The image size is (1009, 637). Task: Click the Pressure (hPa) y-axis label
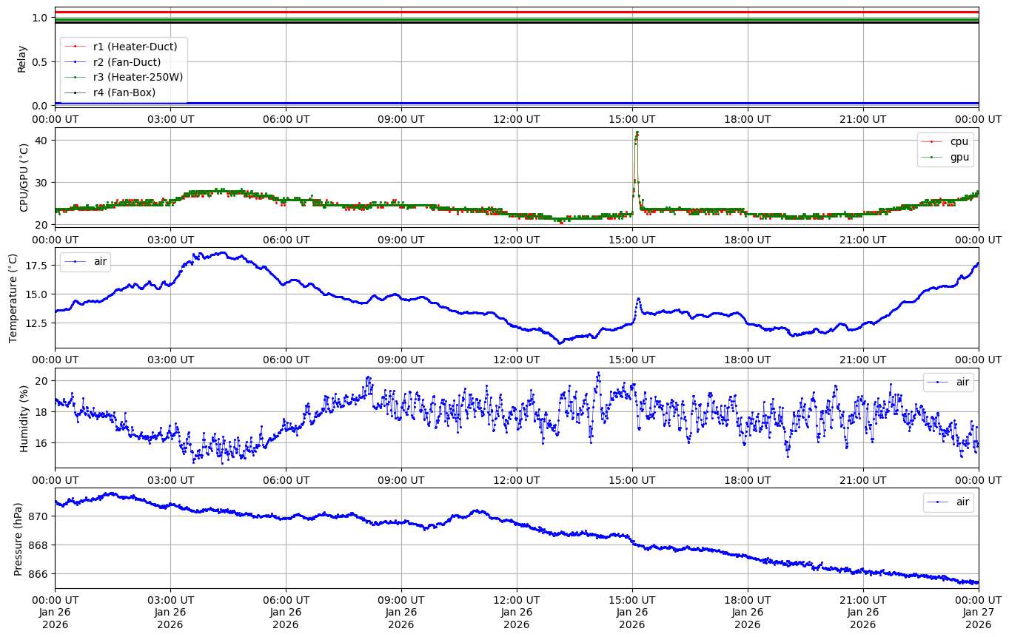[19, 539]
